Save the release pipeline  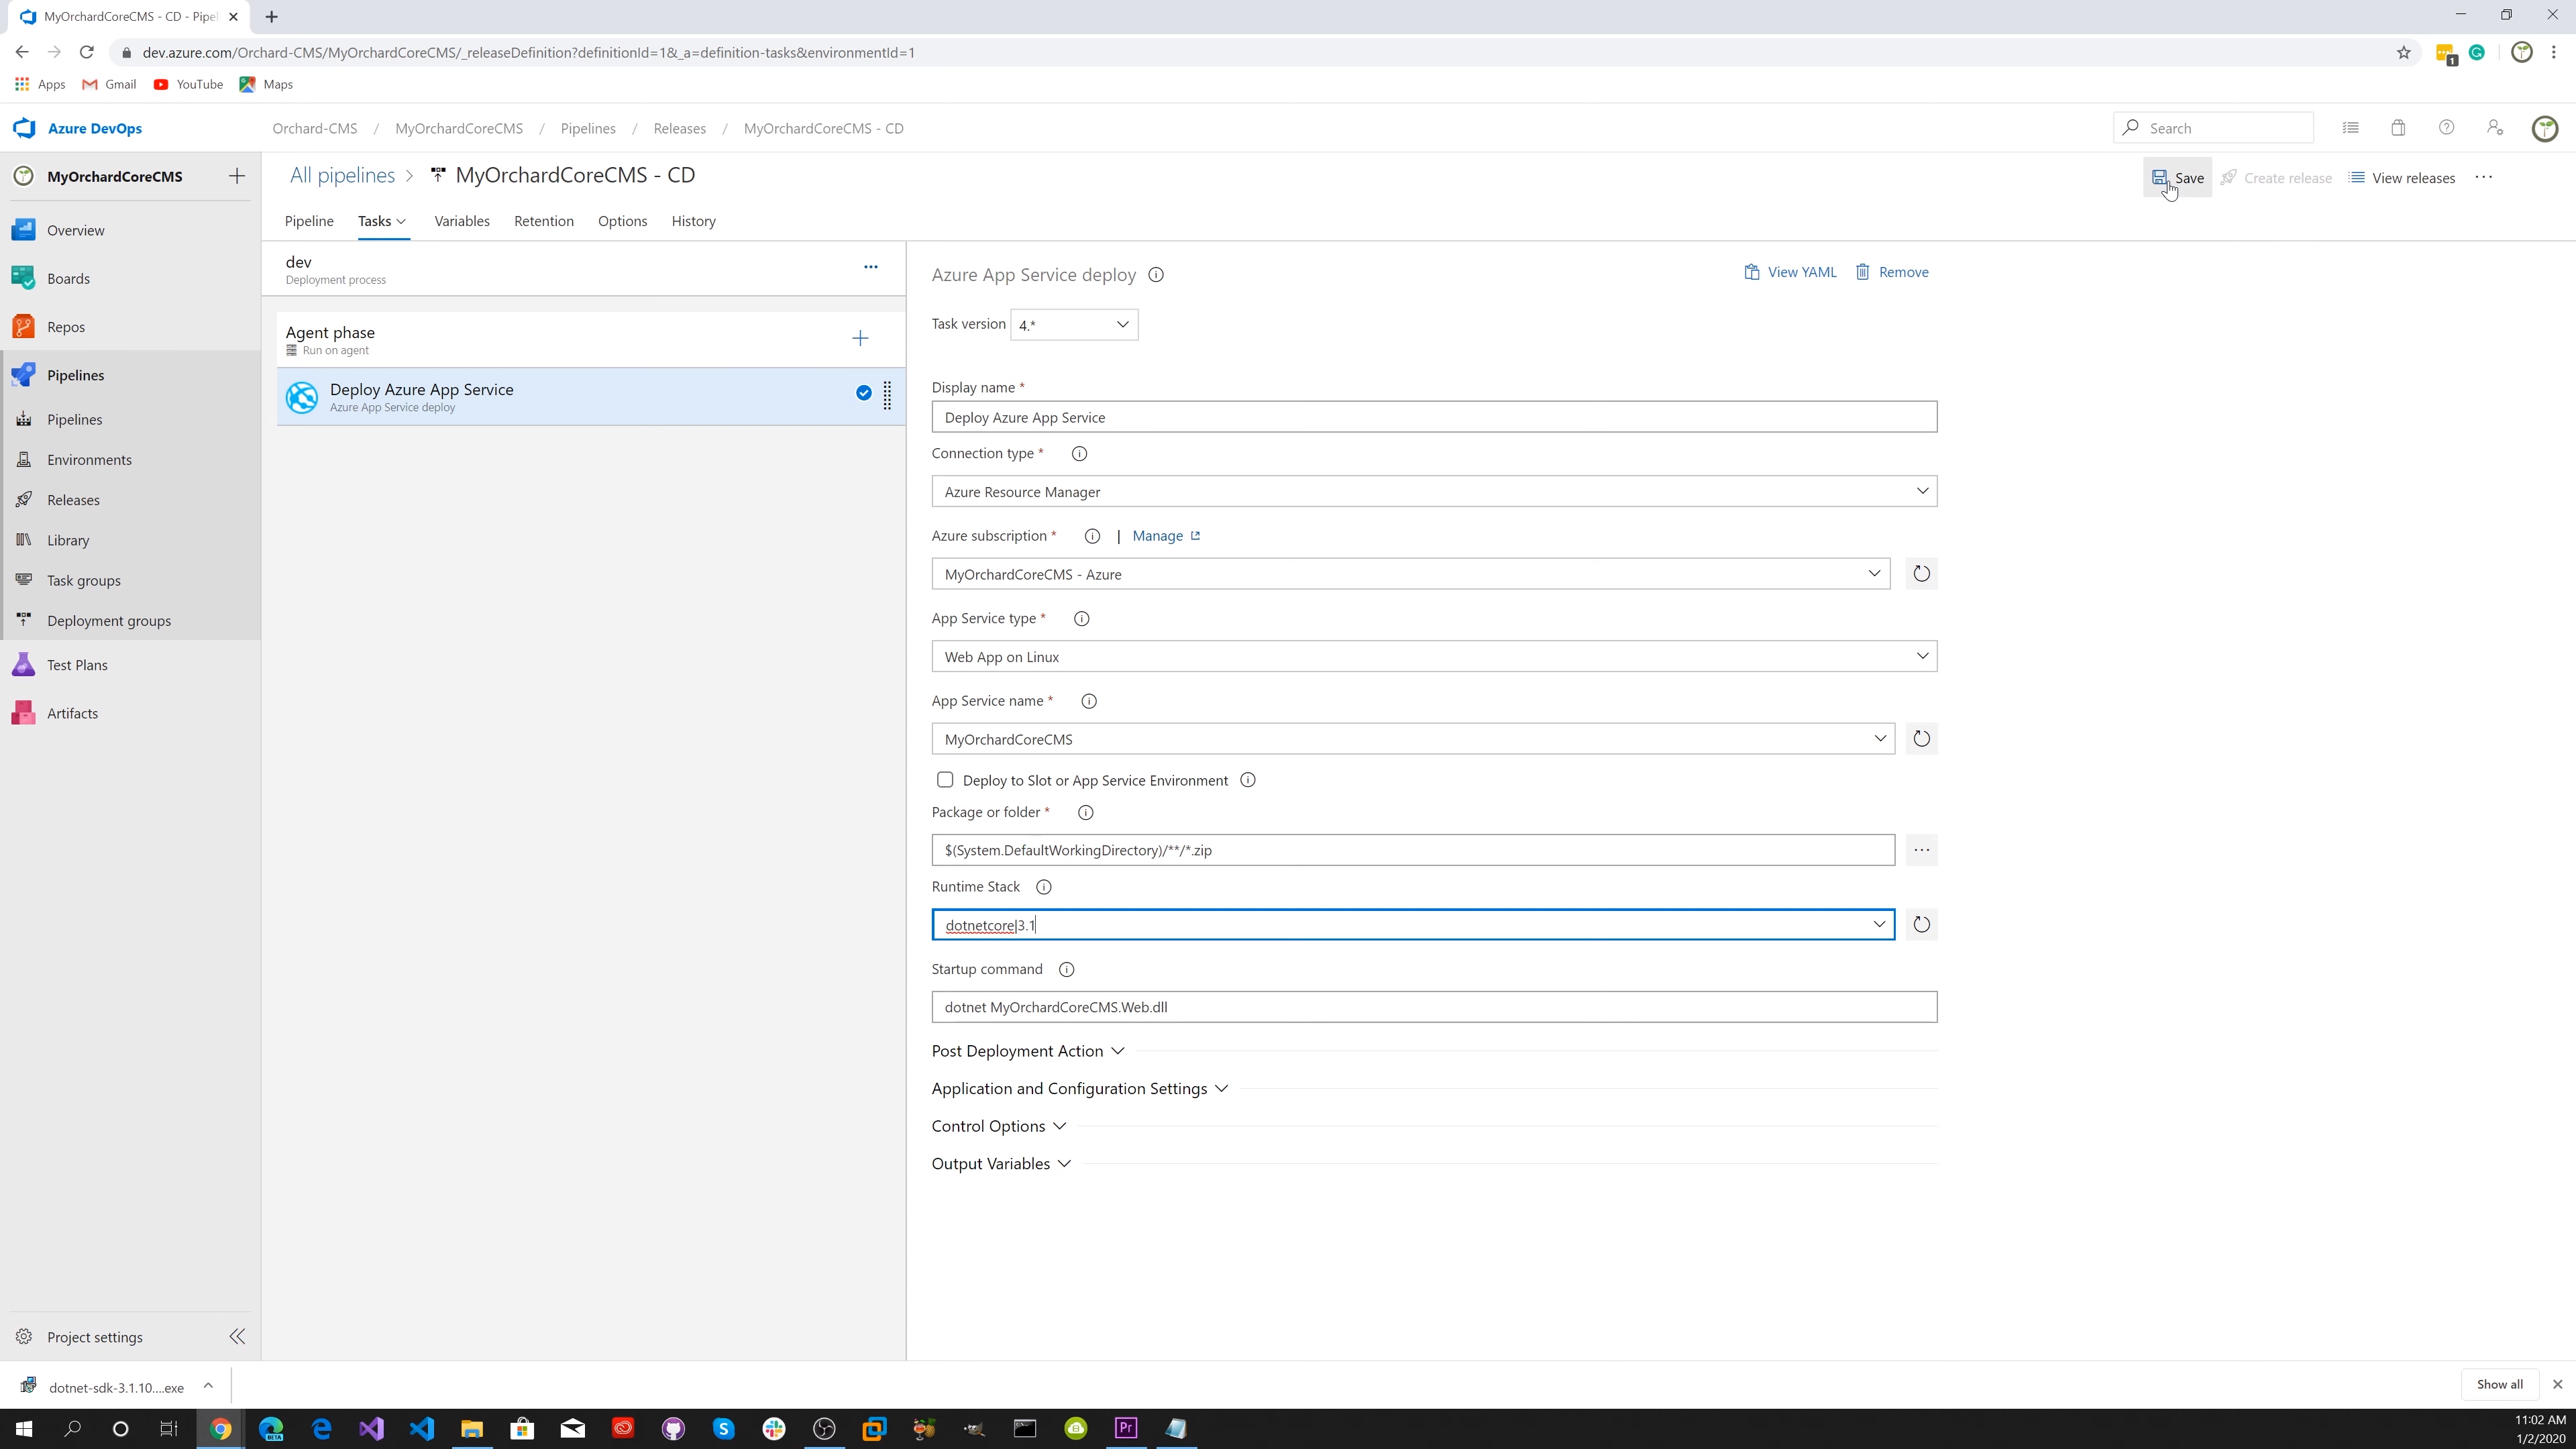(2177, 178)
